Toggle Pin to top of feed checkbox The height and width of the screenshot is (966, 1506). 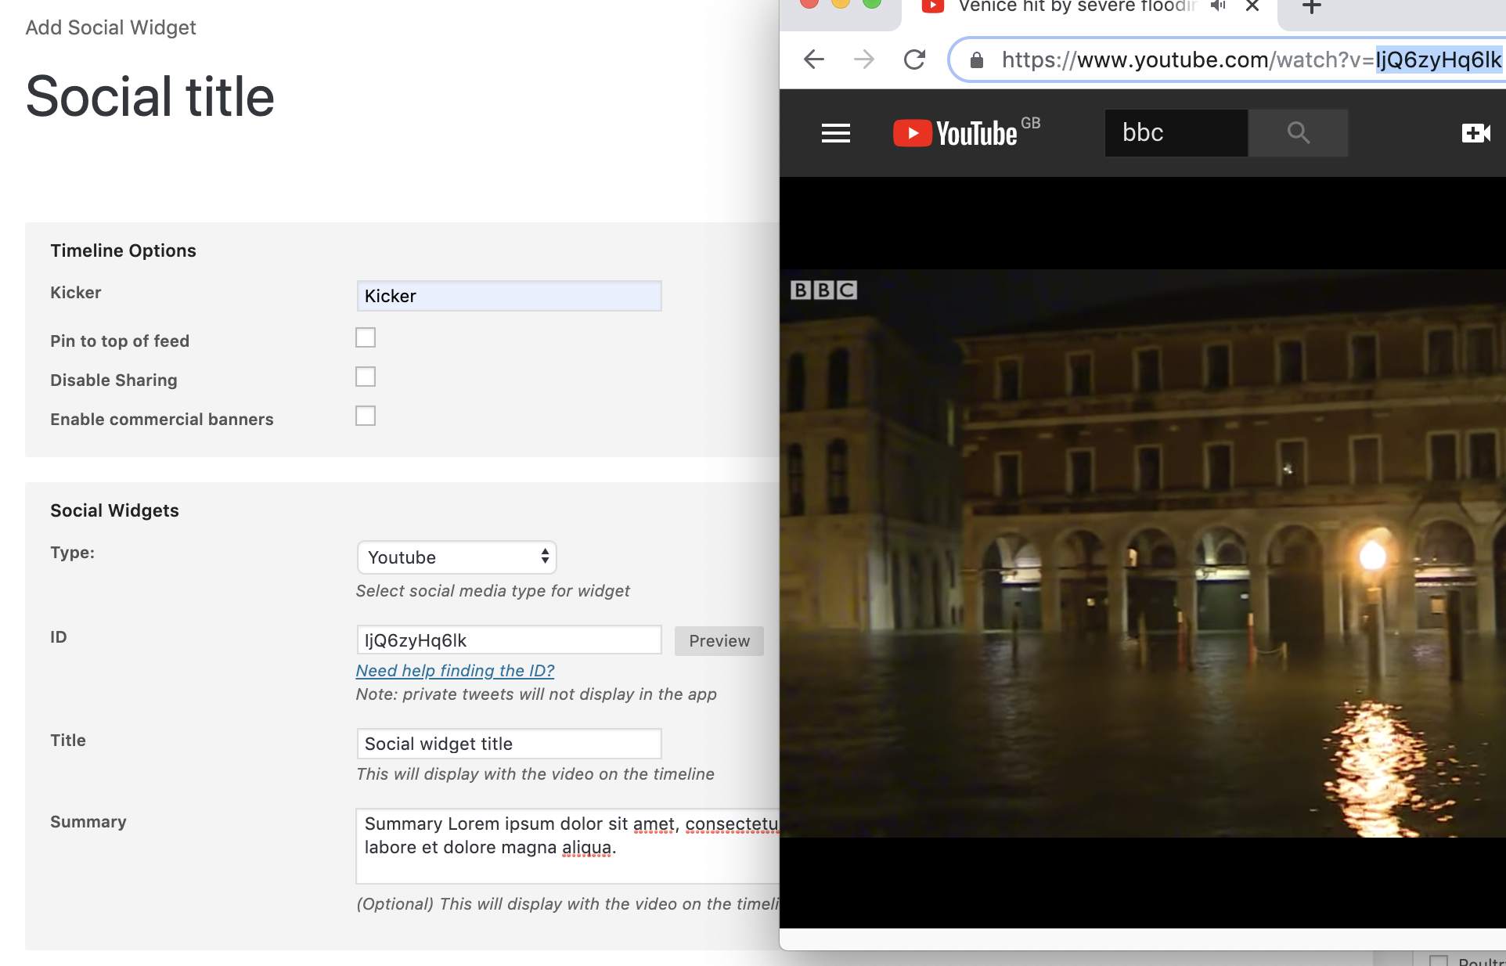pos(366,337)
